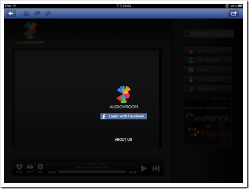This screenshot has height=189, width=249.
Task: Click the search magnifier icon
Action: coord(187,33)
